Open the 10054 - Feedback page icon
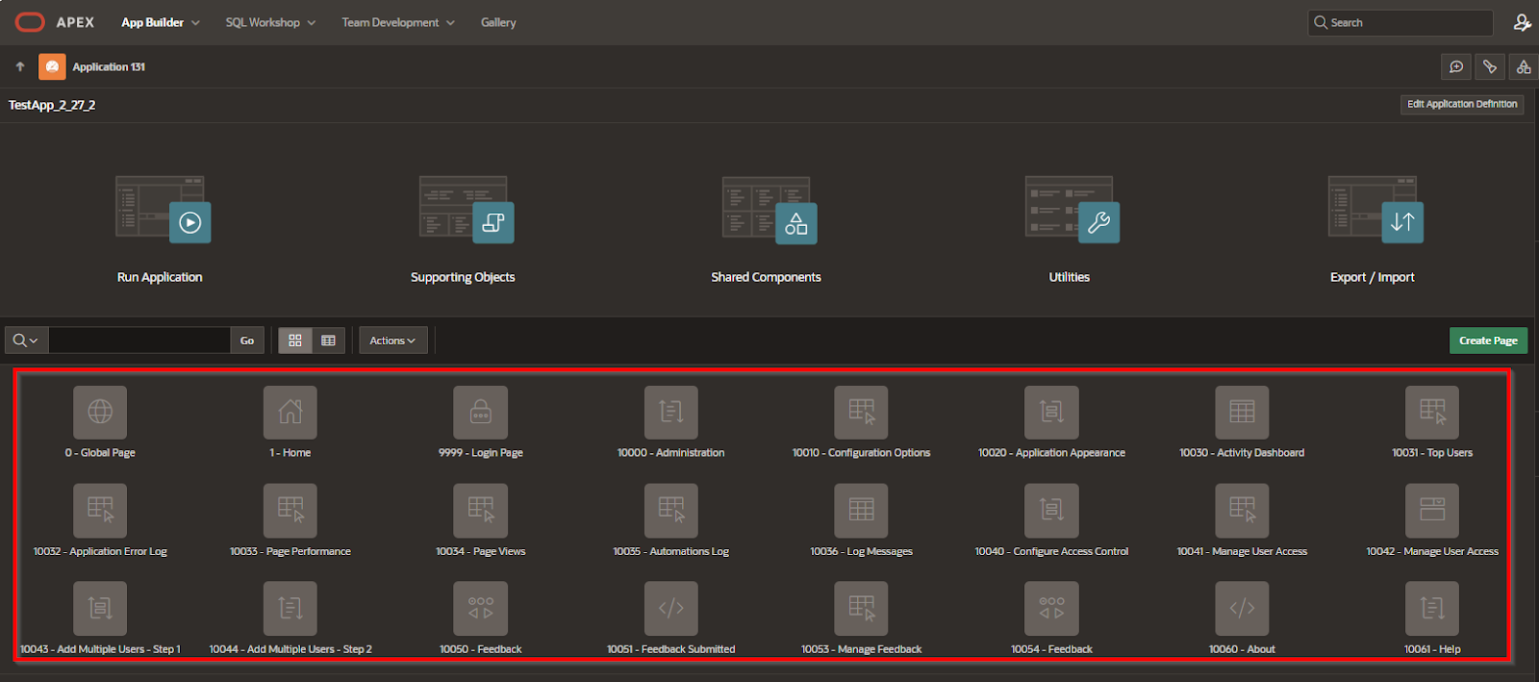The image size is (1539, 682). pyautogui.click(x=1051, y=608)
